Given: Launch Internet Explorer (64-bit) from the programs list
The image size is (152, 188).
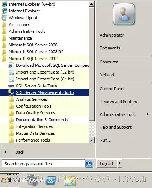Looking at the screenshot, I should point(44,4).
